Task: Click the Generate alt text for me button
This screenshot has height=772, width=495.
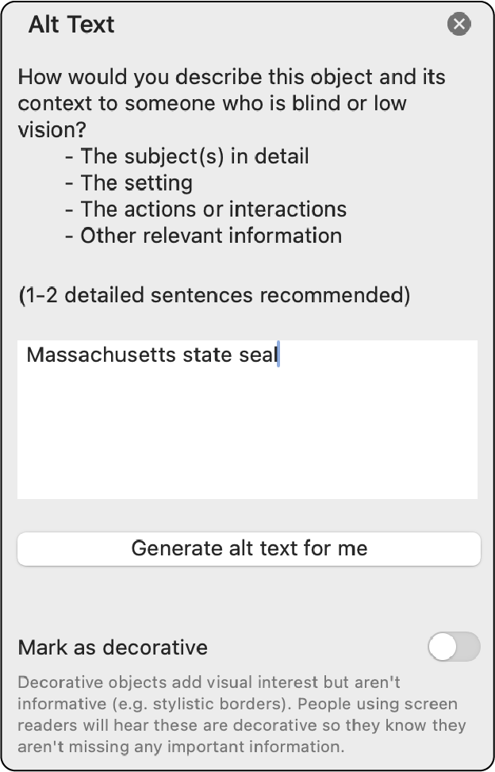Action: [247, 548]
